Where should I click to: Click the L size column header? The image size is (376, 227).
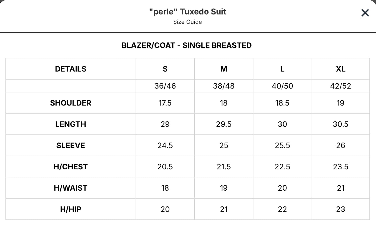(282, 69)
